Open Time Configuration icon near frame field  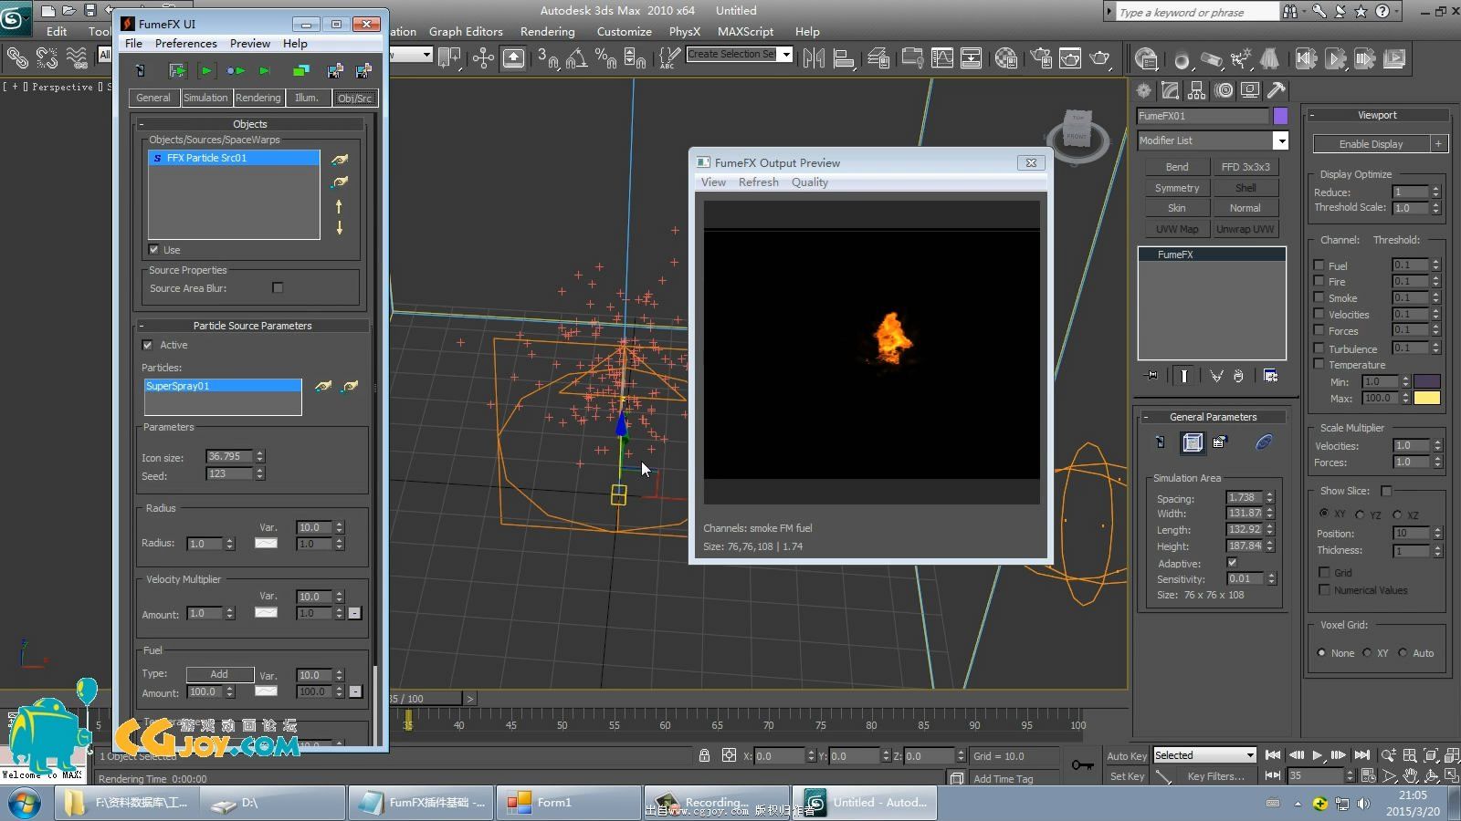(x=1370, y=776)
